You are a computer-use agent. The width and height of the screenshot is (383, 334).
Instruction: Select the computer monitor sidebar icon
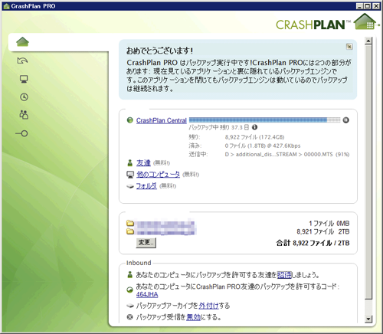click(24, 79)
